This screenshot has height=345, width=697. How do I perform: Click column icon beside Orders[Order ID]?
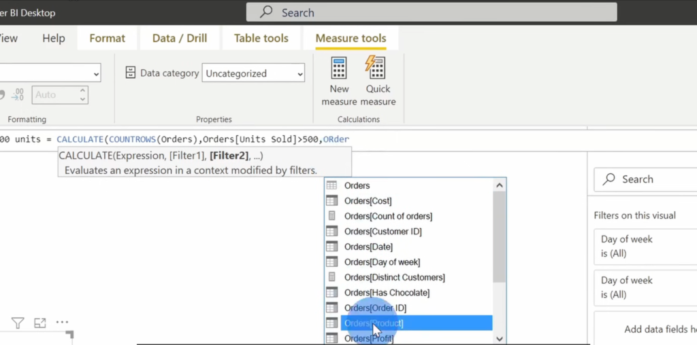331,308
